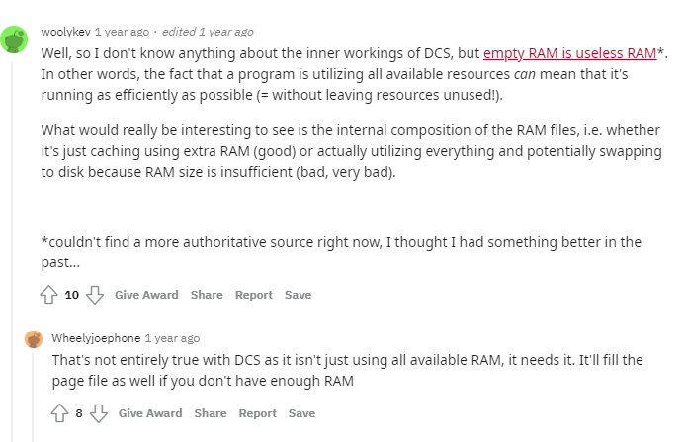This screenshot has width=685, height=442.
Task: Save woolykev's comment
Action: pyautogui.click(x=298, y=295)
